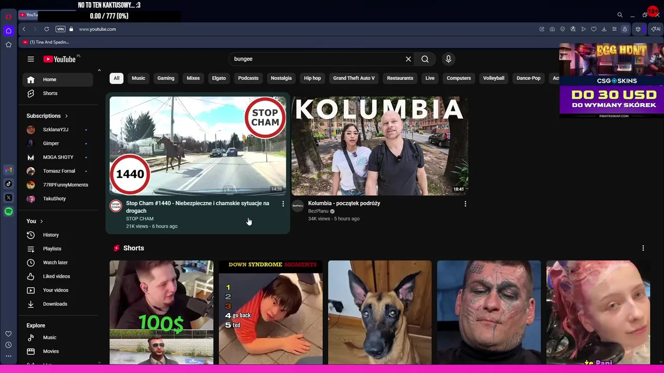
Task: Open the AI assistant button
Action: (656, 29)
